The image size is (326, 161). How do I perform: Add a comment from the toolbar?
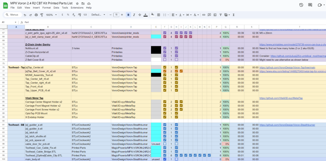(209, 15)
